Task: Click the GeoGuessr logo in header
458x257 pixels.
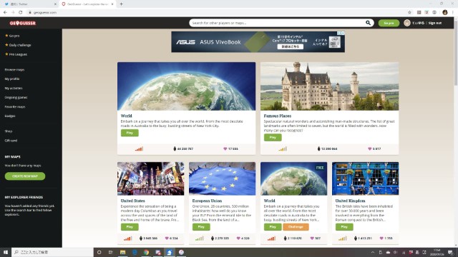Action: pos(22,23)
